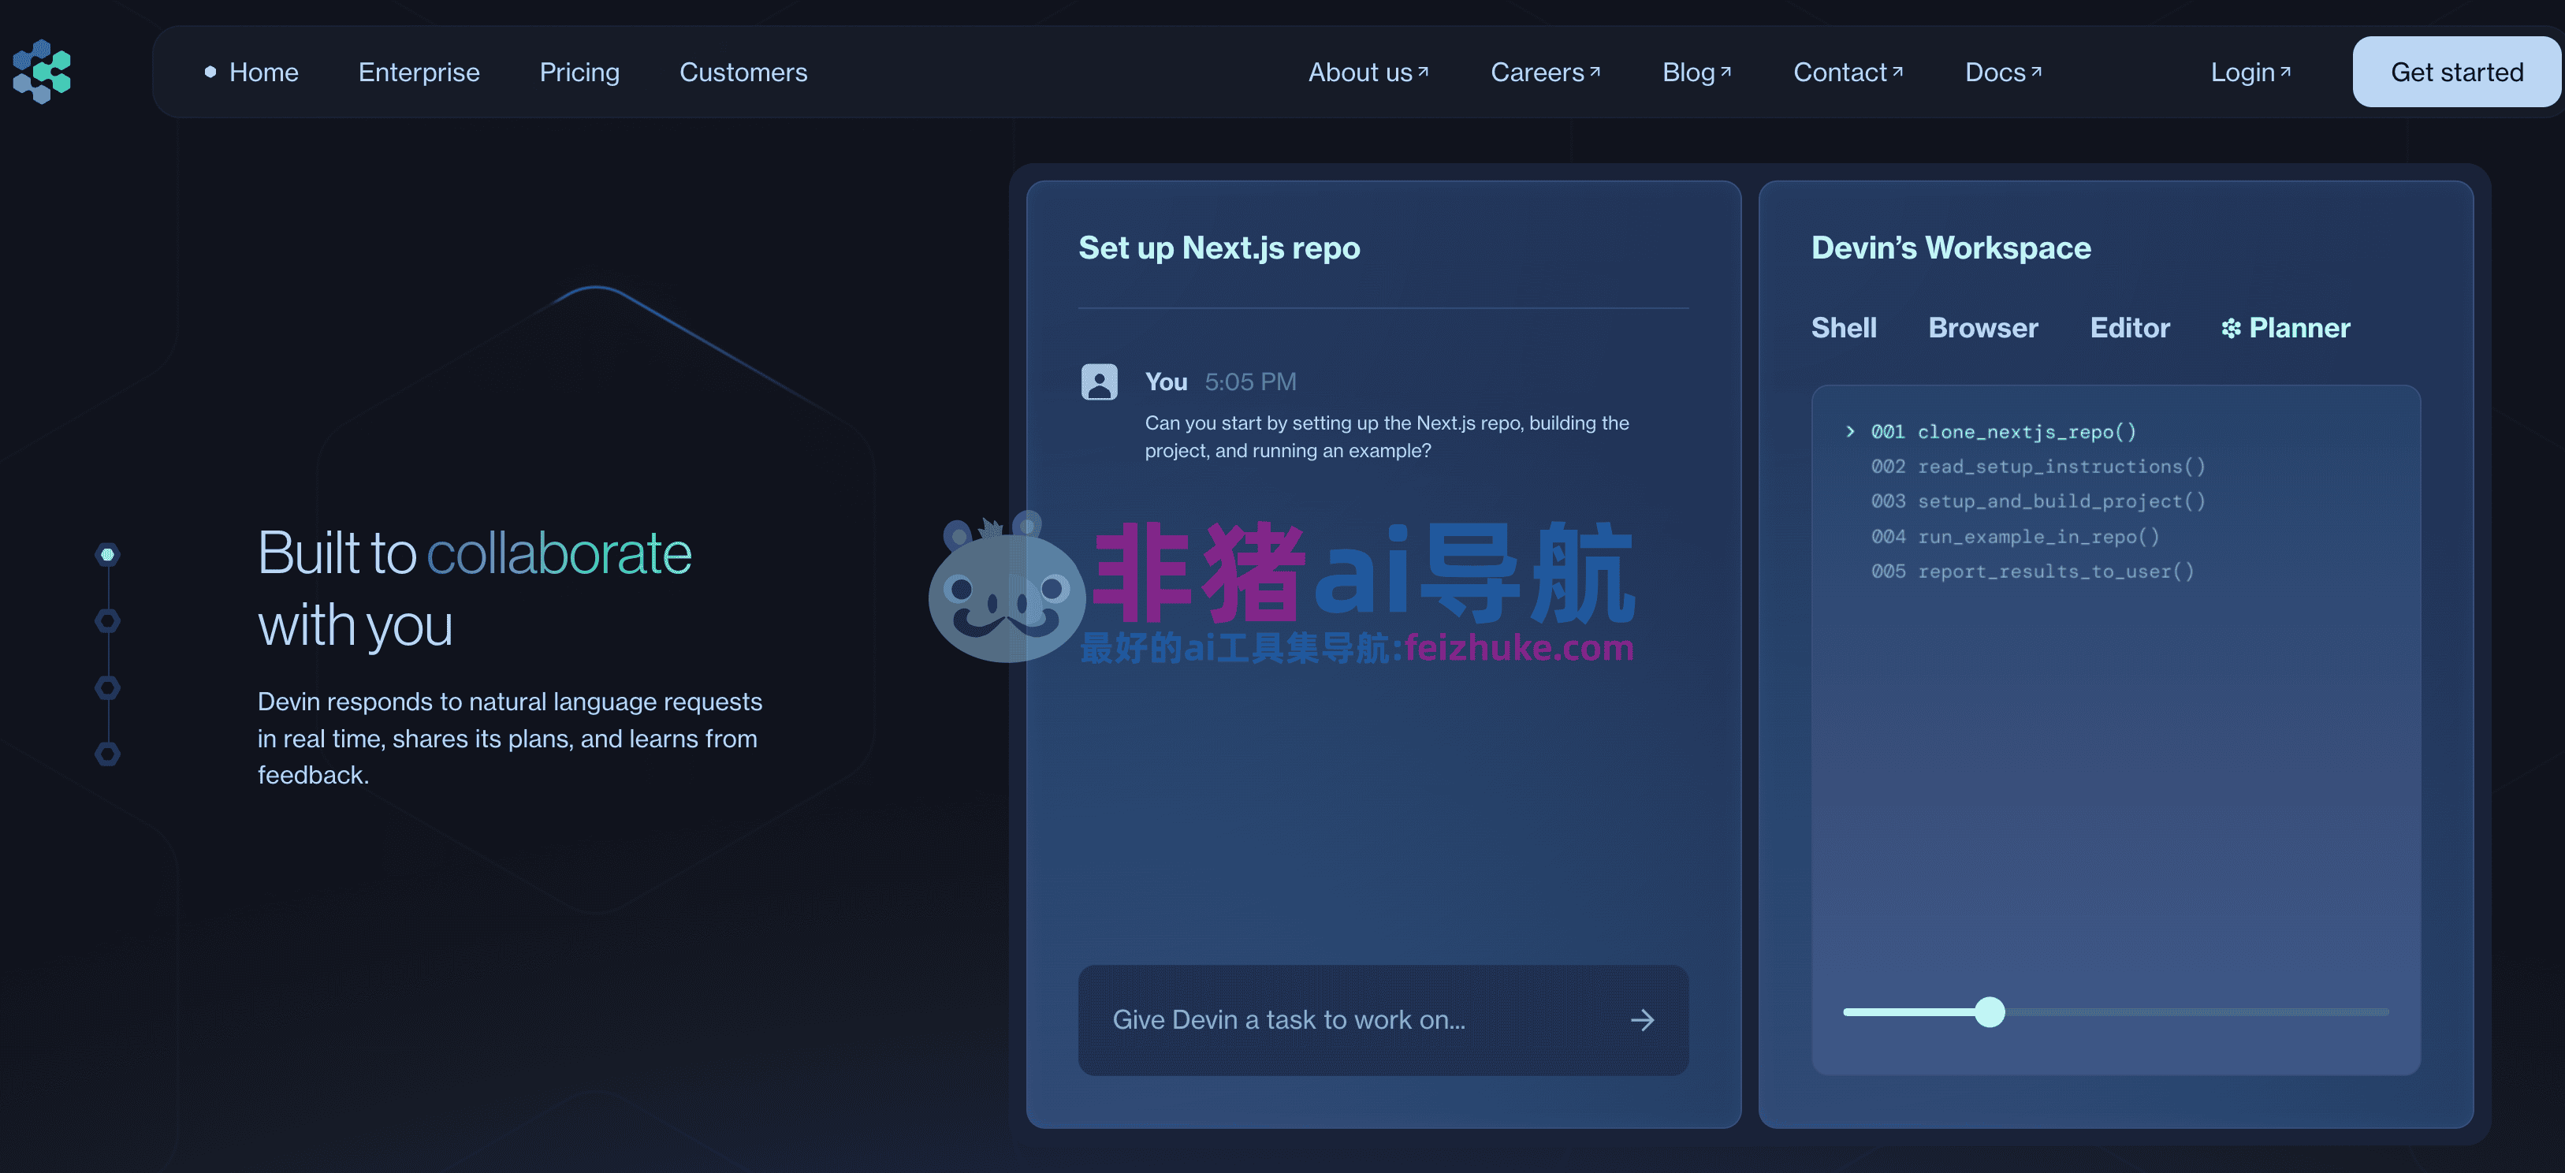Open the Editor workspace tab
Image resolution: width=2565 pixels, height=1173 pixels.
click(2129, 328)
